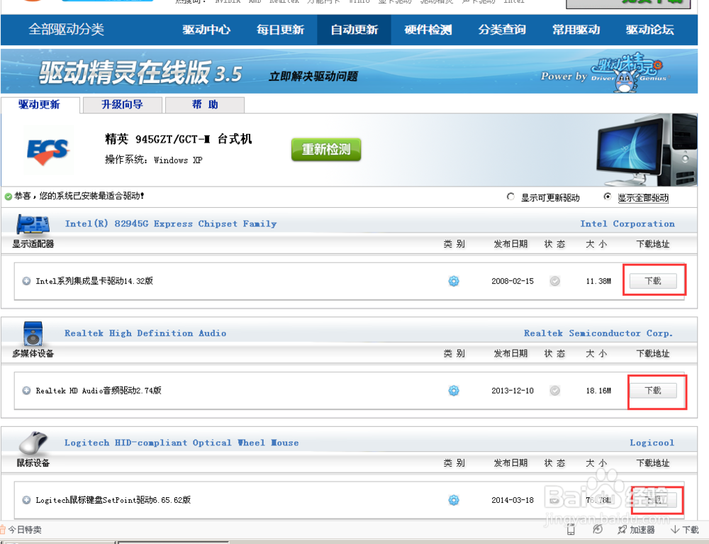The width and height of the screenshot is (709, 544).
Task: Click the mobile phone icon in status bar
Action: (x=571, y=530)
